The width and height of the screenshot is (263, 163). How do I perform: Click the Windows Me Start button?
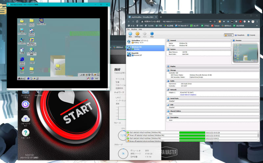coord(21,78)
